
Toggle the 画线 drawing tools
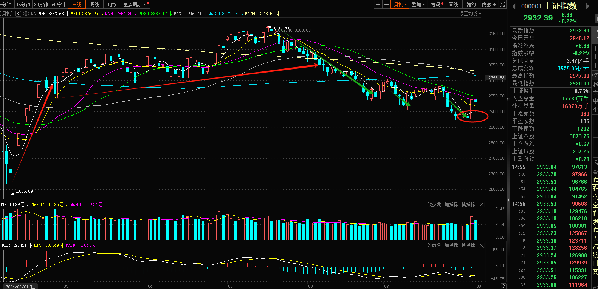[454, 5]
